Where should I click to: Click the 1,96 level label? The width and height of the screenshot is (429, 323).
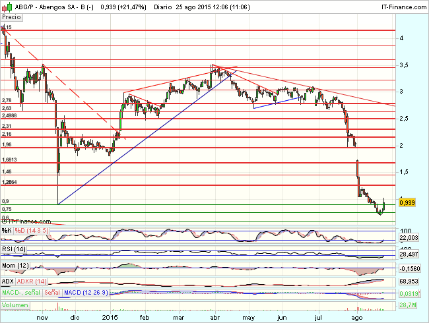click(x=7, y=144)
